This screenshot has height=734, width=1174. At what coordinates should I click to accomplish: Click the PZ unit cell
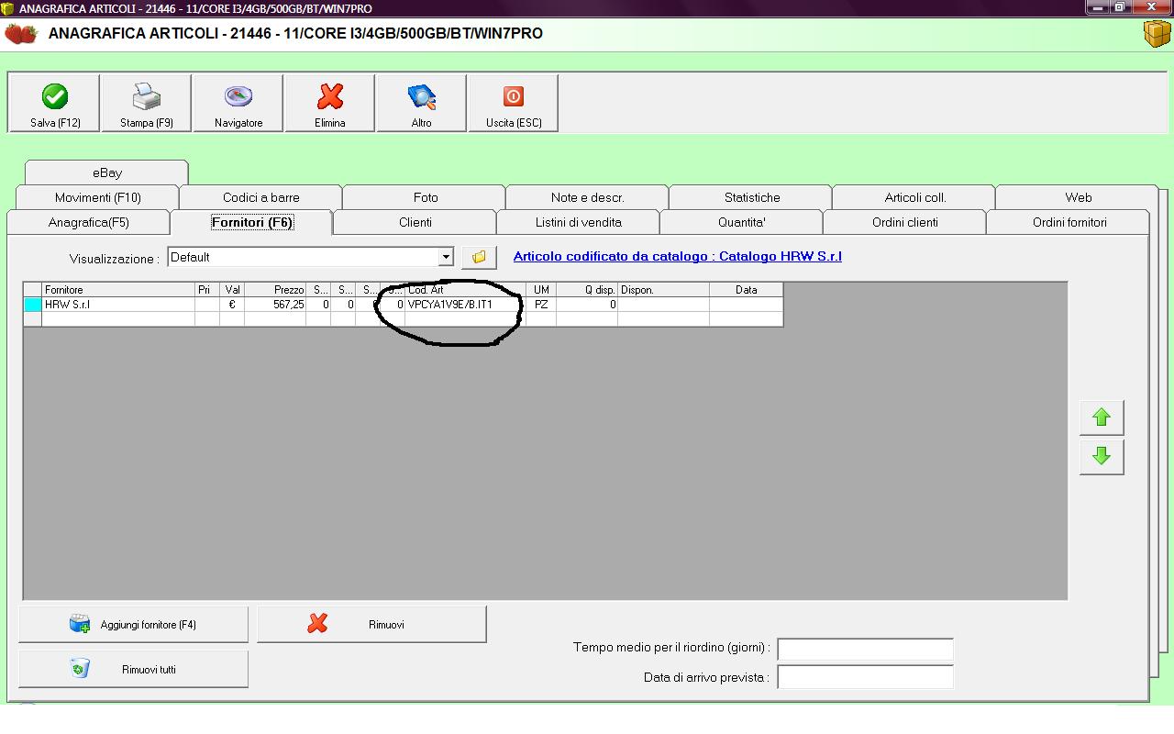tap(541, 305)
